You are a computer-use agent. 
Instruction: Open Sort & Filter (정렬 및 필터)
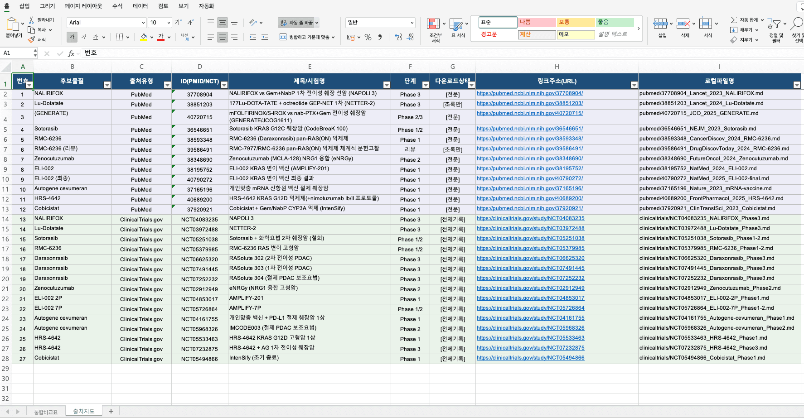(776, 30)
